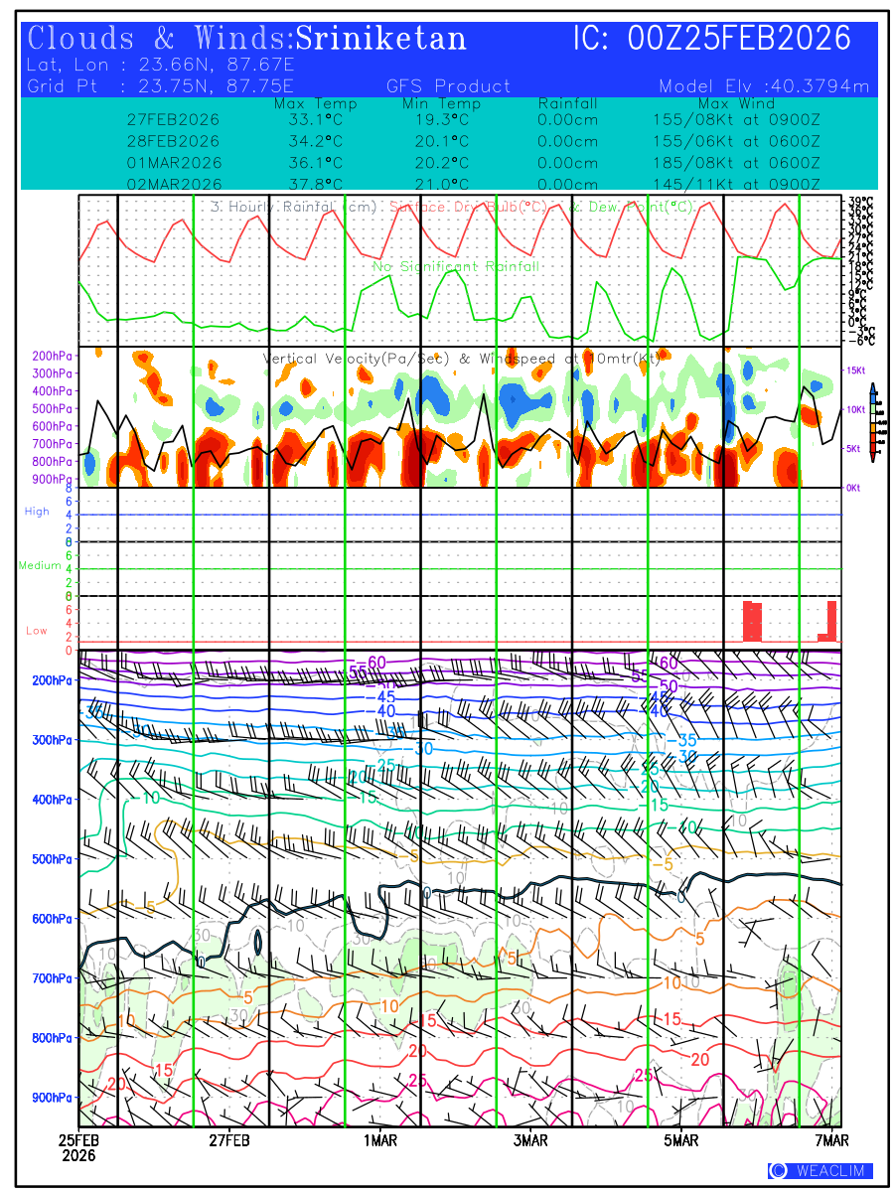Select the 5MAR date marker on time axis
Screen dimensions: 894x1192
pyautogui.click(x=681, y=1140)
